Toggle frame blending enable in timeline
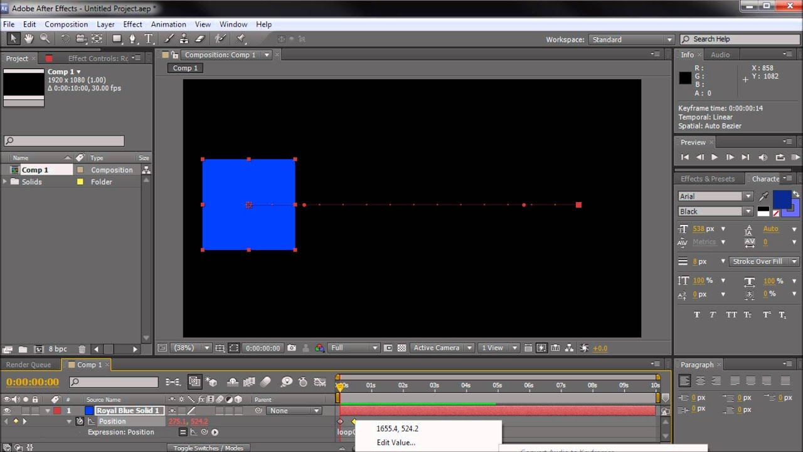This screenshot has height=452, width=803. pyautogui.click(x=249, y=382)
